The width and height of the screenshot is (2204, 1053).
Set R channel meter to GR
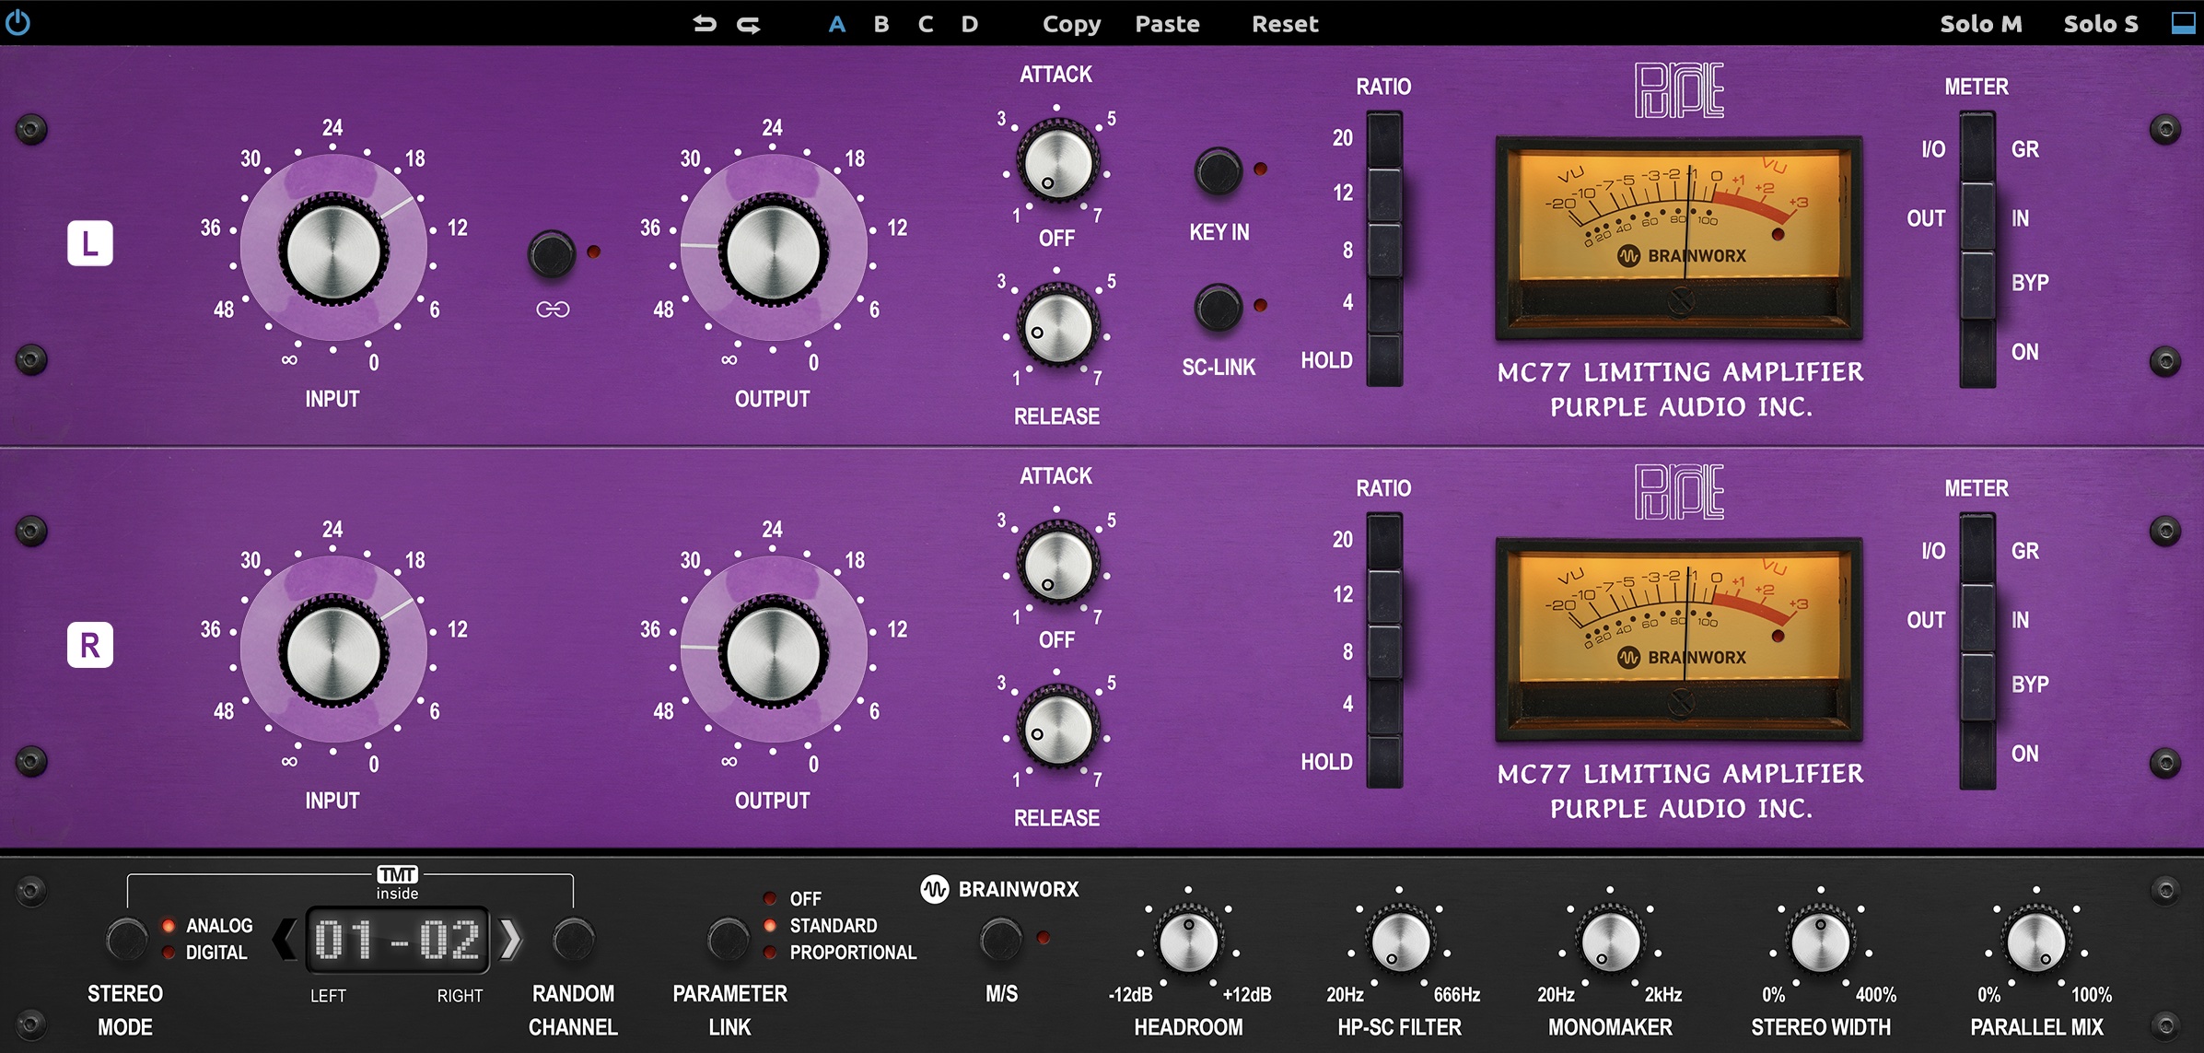[x=1977, y=549]
